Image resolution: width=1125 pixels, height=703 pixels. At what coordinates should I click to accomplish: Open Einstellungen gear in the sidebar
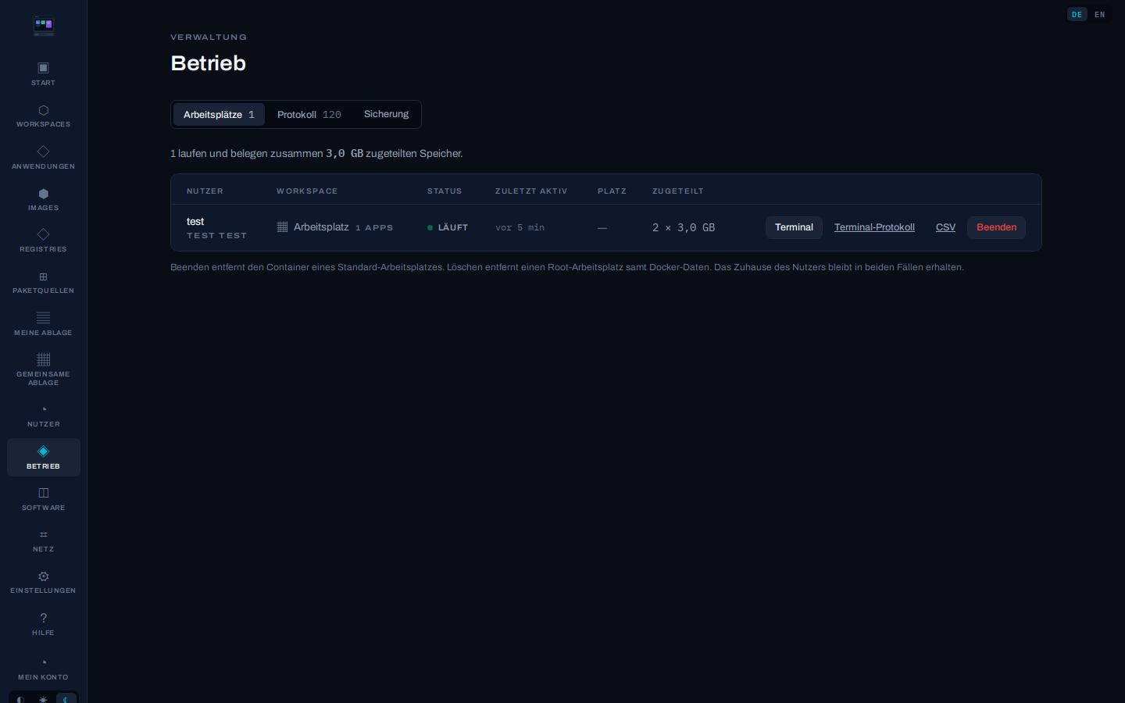(43, 582)
